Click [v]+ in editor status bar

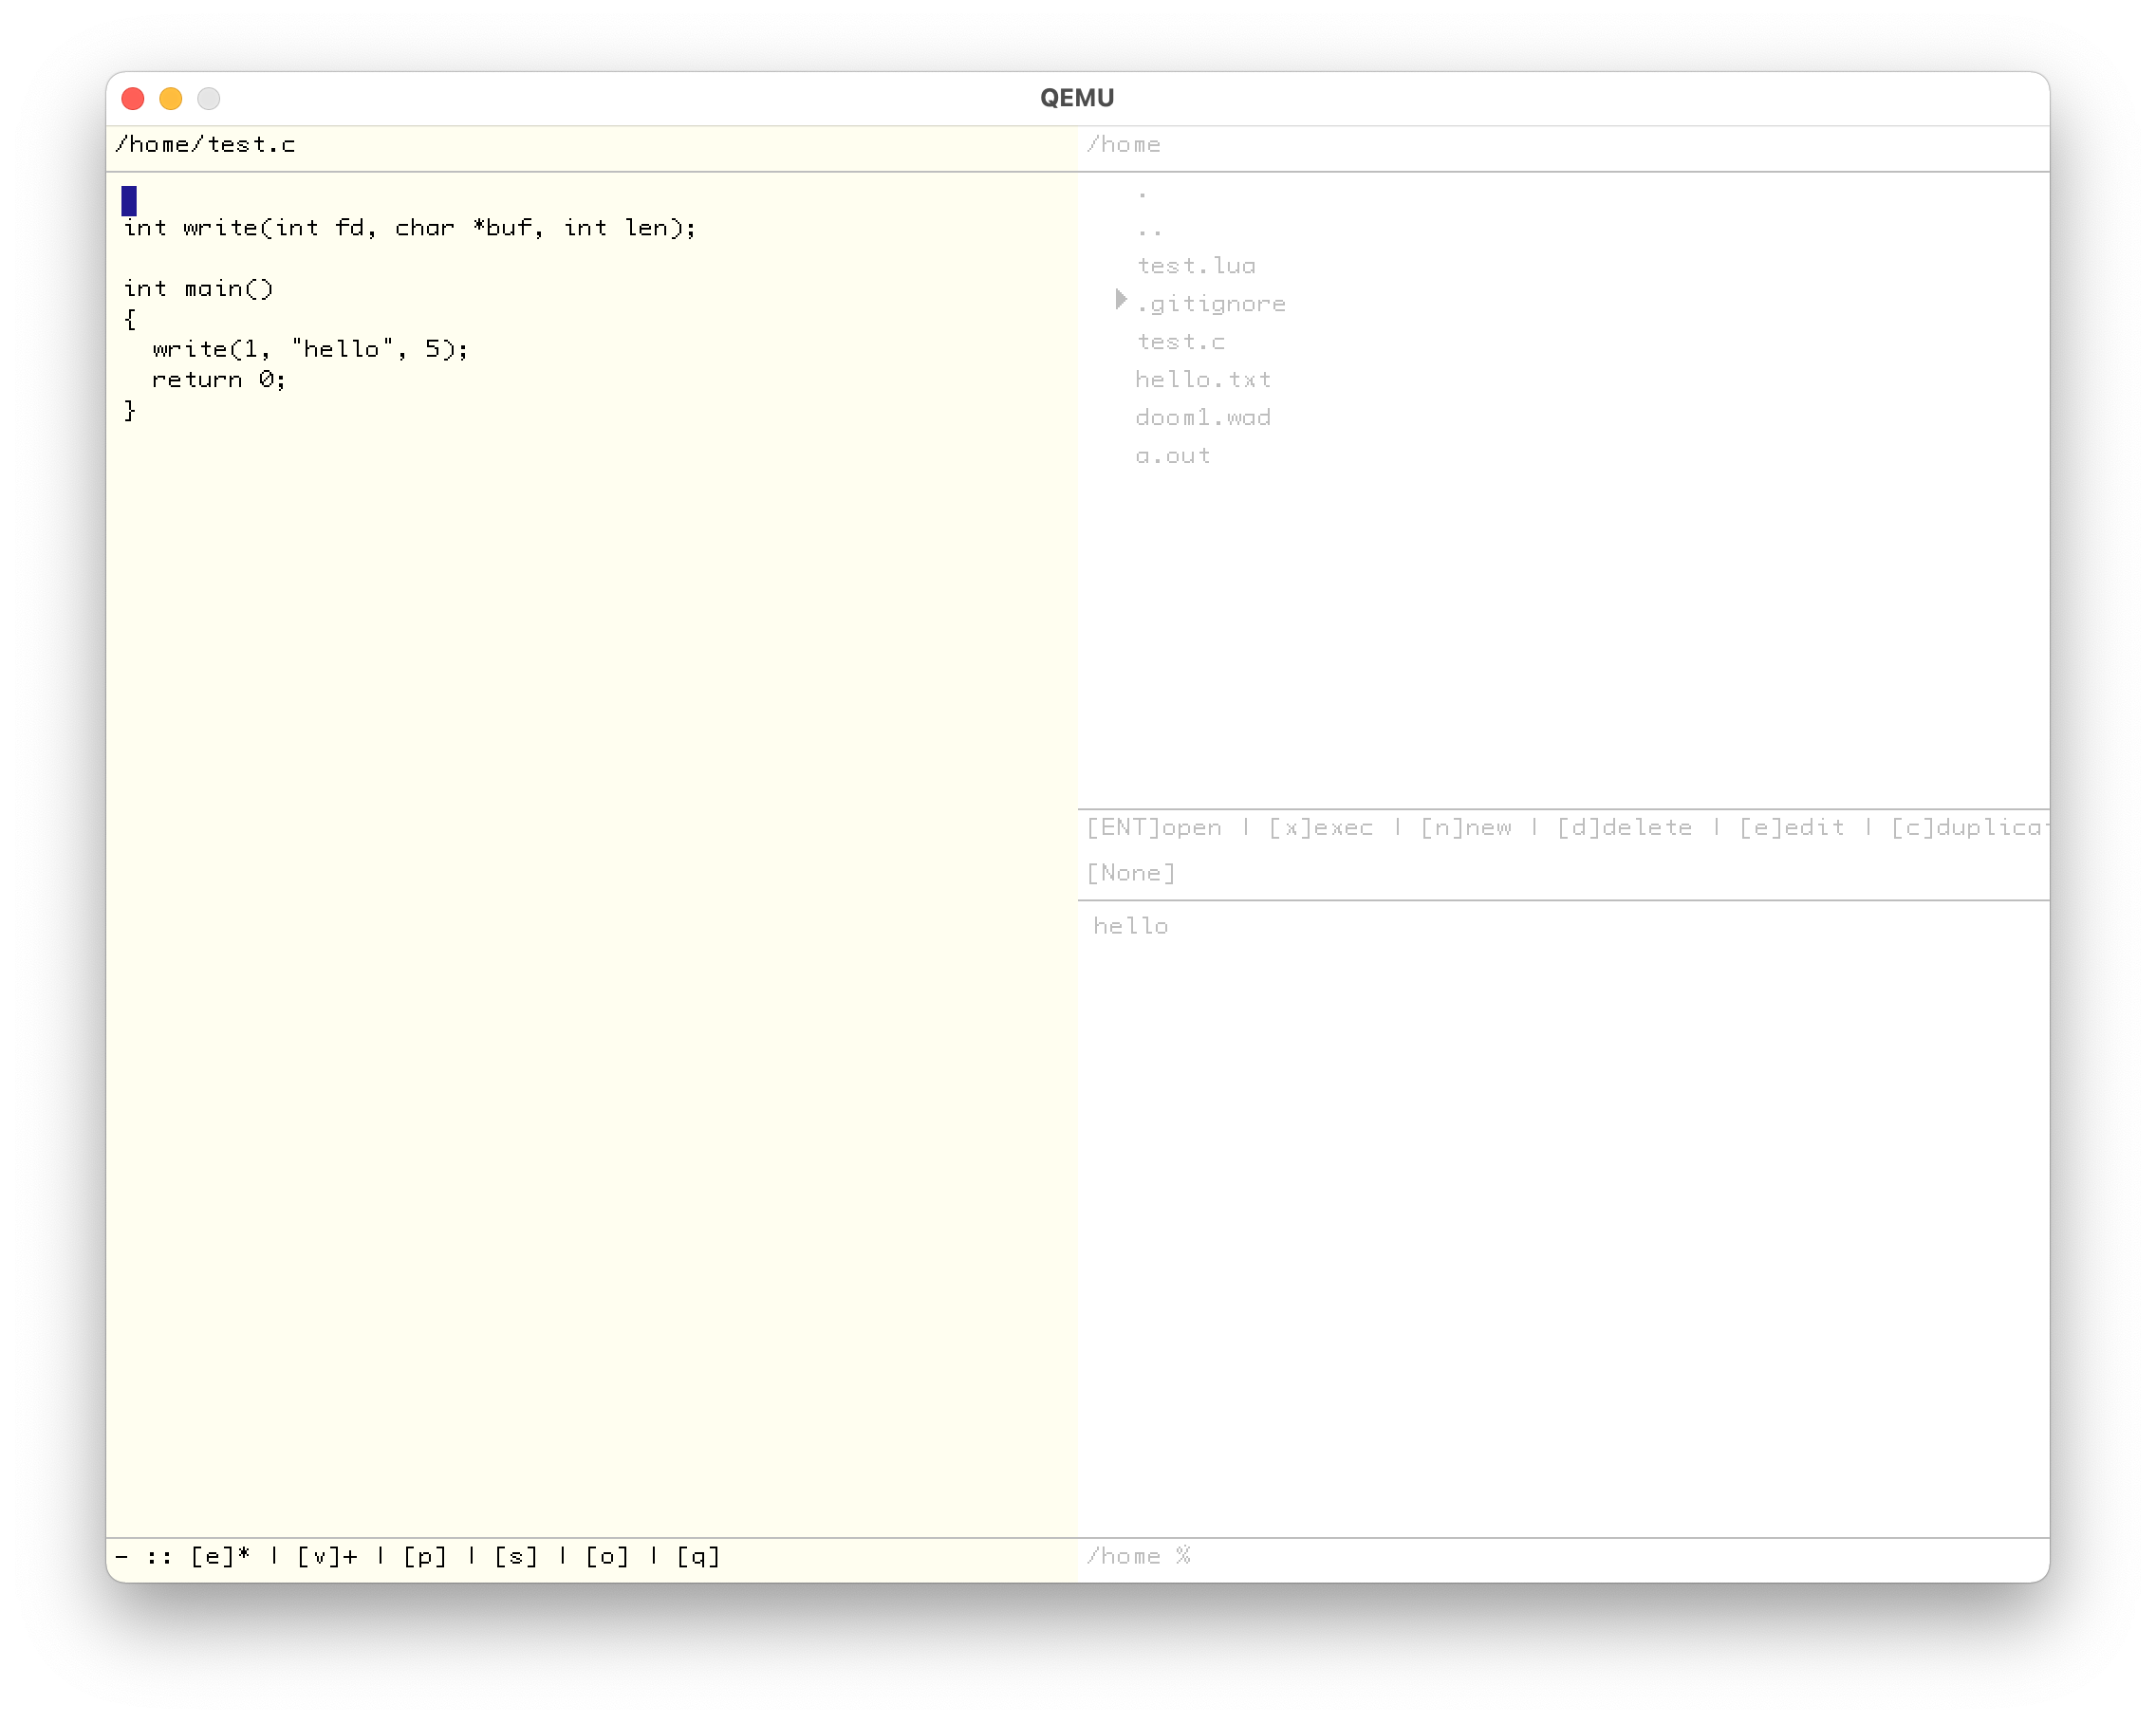tap(327, 1557)
